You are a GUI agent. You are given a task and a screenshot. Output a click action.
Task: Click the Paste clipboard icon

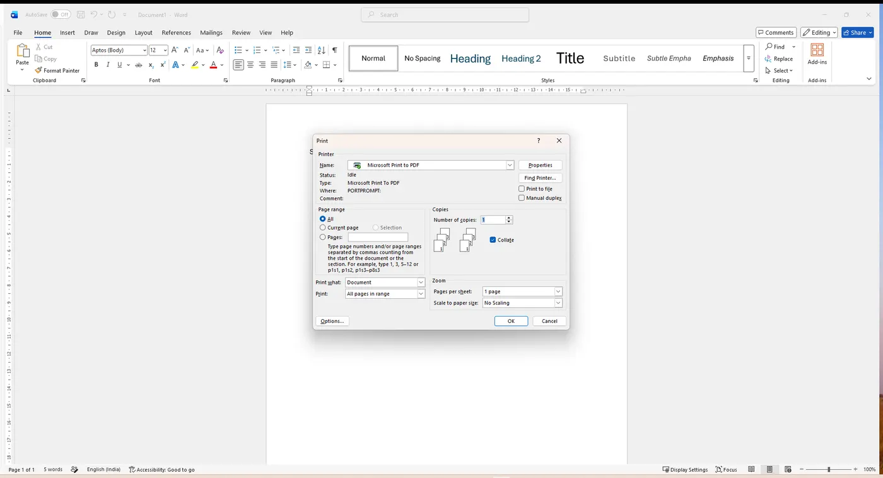(22, 51)
